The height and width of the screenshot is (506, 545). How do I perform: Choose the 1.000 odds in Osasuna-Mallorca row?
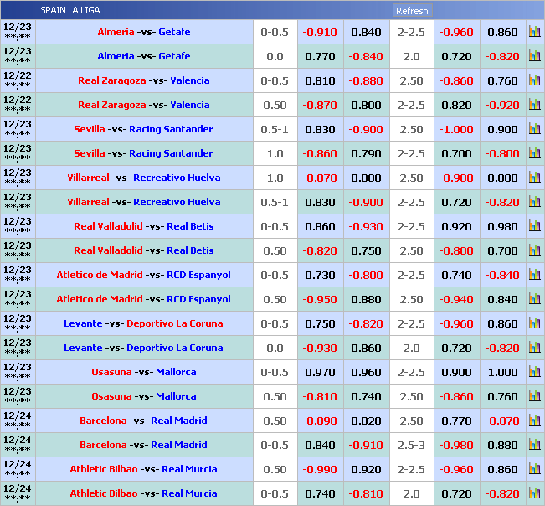(x=502, y=372)
